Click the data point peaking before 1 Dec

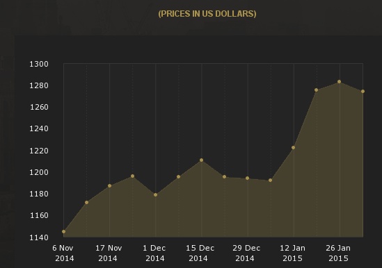coord(132,176)
